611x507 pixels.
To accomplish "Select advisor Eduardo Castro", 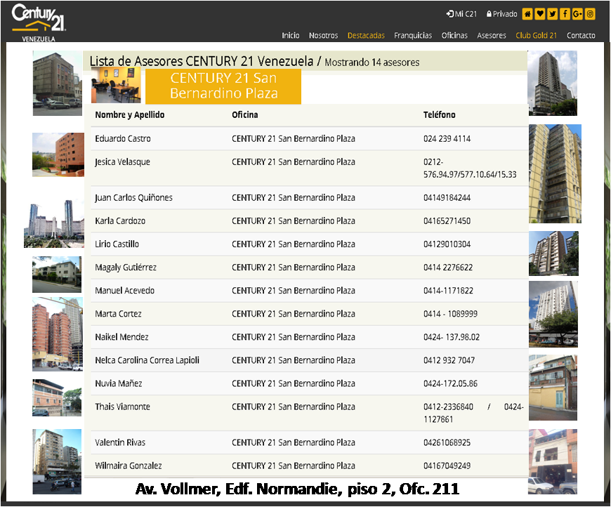I will [x=123, y=139].
